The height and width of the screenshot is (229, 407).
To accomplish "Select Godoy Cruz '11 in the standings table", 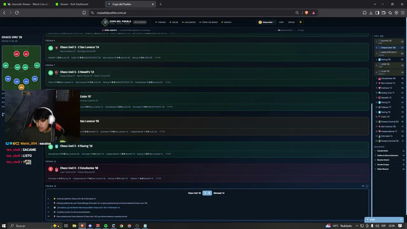I will pos(390,93).
